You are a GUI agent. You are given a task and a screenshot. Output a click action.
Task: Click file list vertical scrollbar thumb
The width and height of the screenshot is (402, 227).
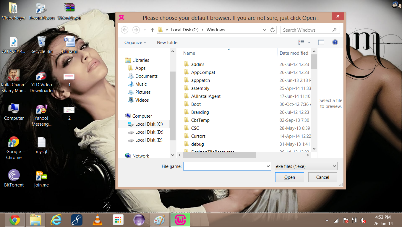[x=314, y=61]
